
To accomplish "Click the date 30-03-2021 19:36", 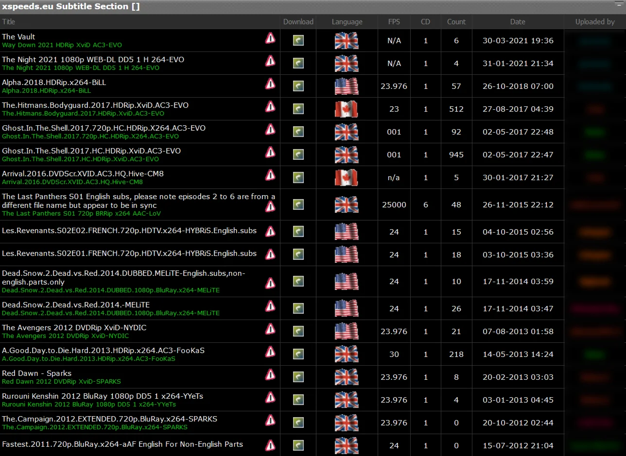I will [518, 40].
